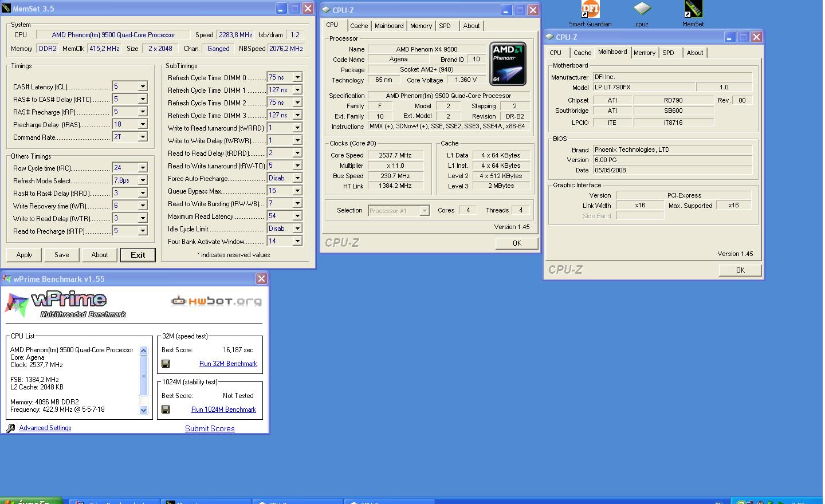Image resolution: width=825 pixels, height=504 pixels.
Task: Click the Exit button in MemSet
Action: pyautogui.click(x=138, y=255)
